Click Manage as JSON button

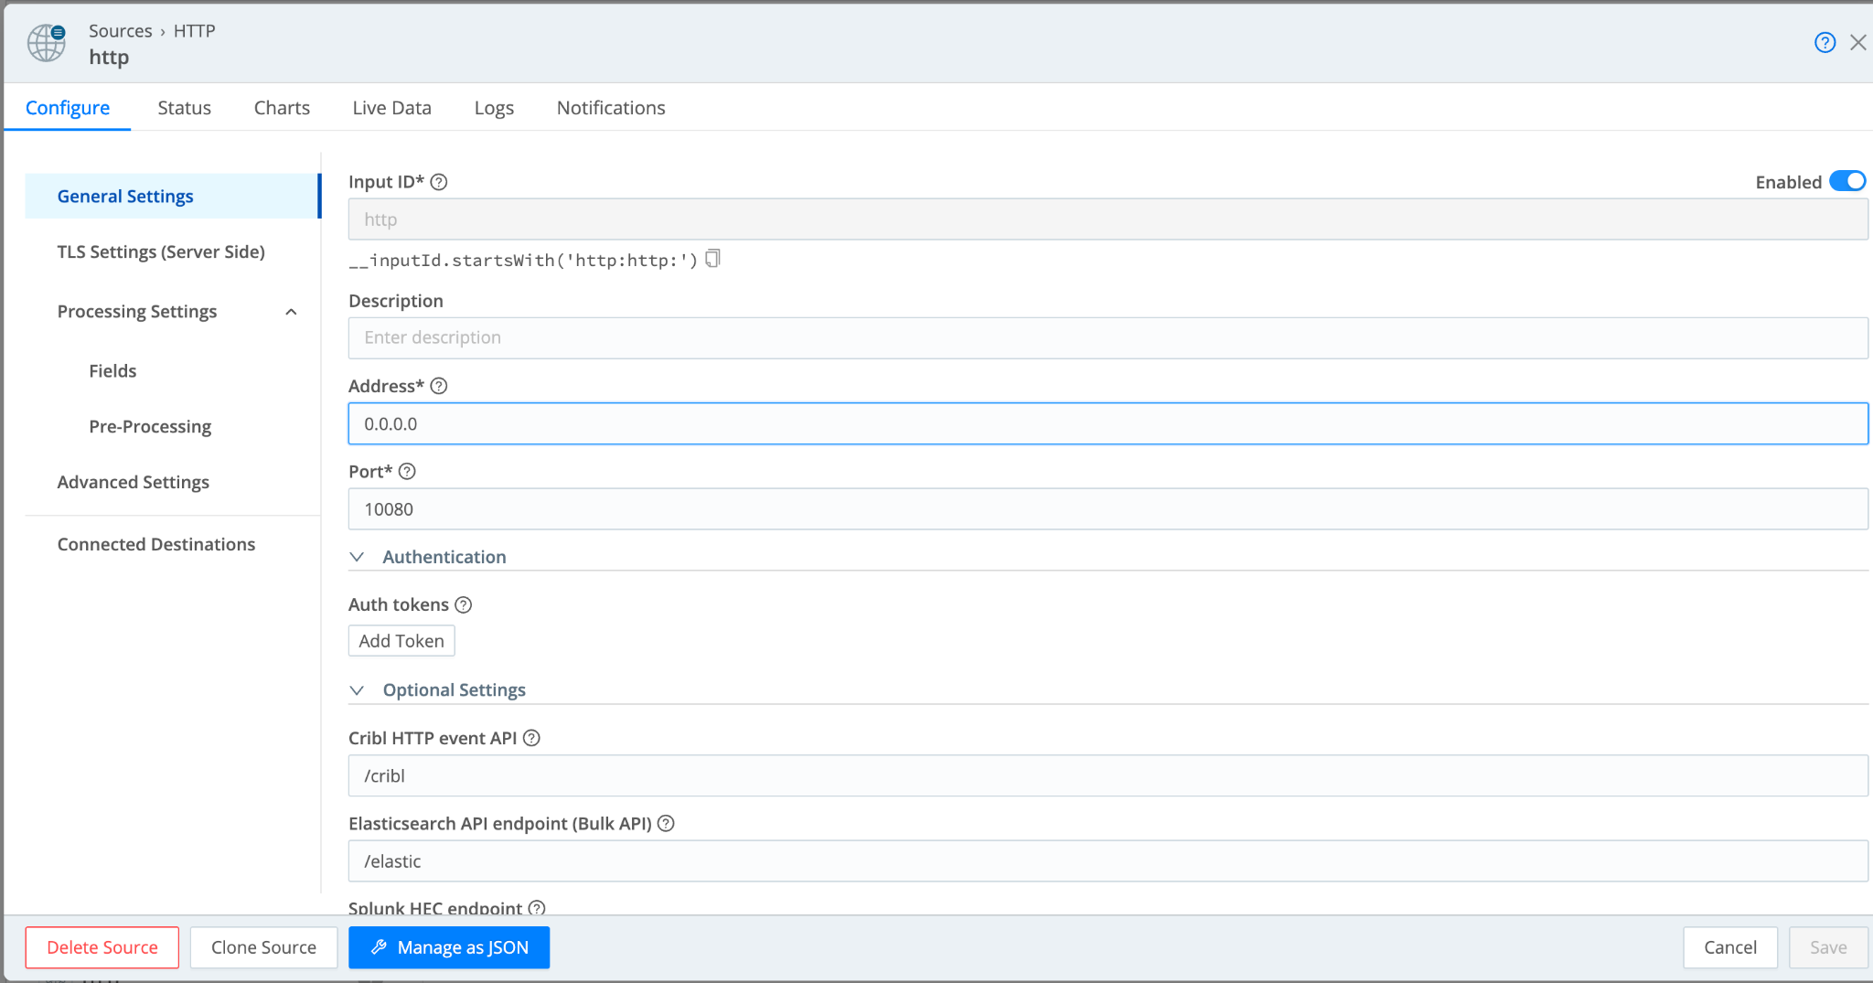pyautogui.click(x=449, y=947)
